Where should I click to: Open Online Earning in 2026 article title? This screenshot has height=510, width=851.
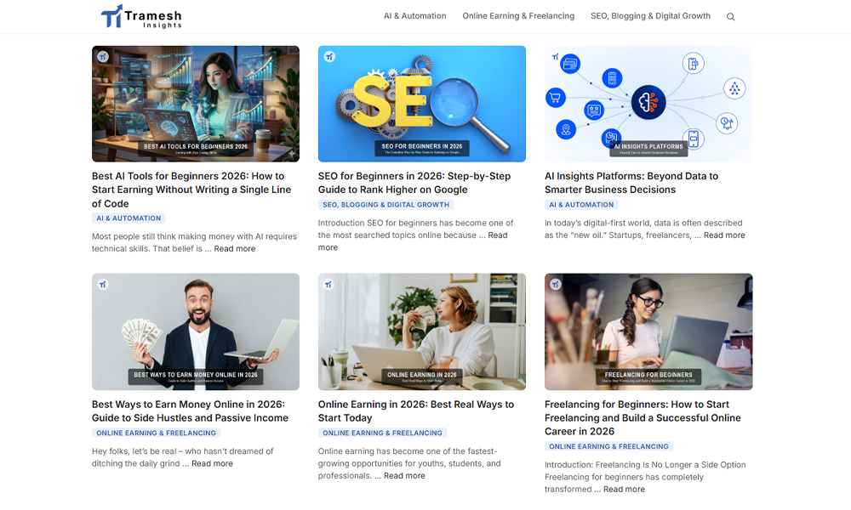pos(416,411)
